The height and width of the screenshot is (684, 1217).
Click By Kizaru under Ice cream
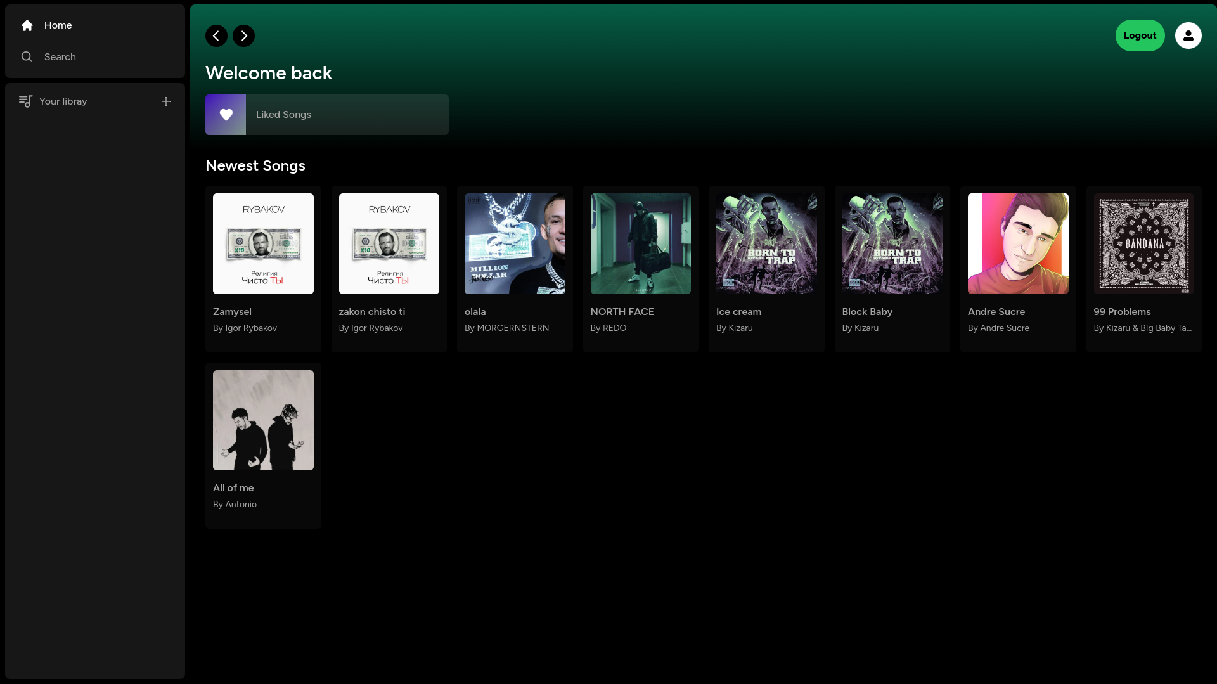point(735,328)
